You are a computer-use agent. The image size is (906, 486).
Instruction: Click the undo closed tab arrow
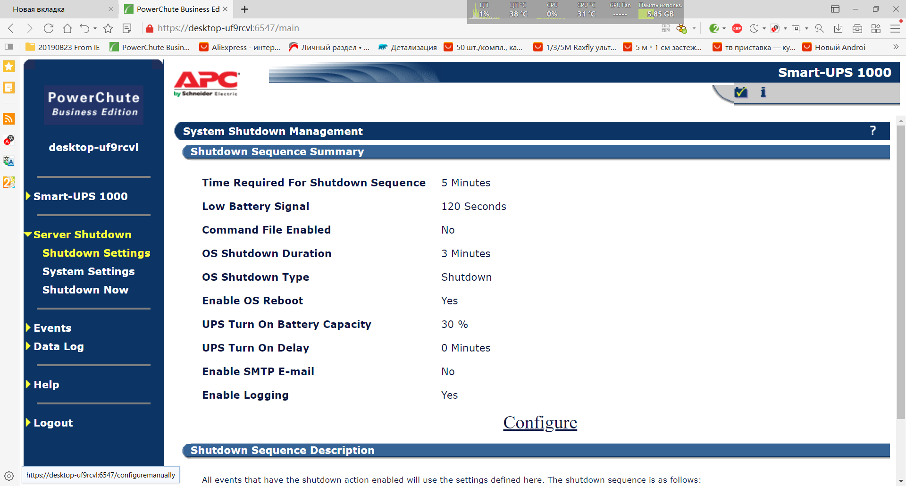tap(84, 28)
